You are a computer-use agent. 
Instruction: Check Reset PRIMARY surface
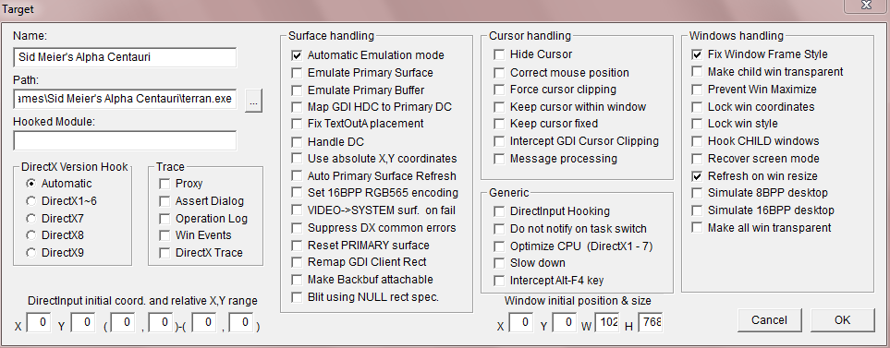[297, 246]
